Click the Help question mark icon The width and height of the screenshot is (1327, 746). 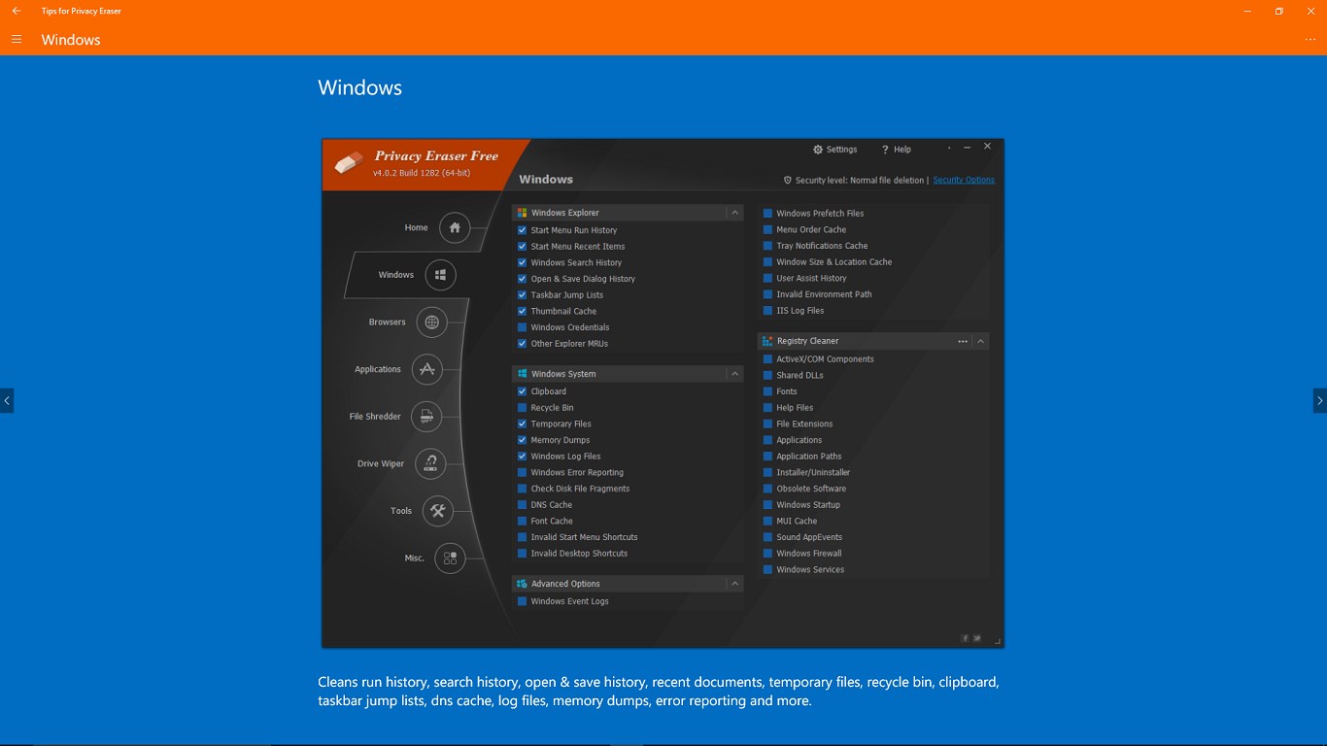(885, 150)
